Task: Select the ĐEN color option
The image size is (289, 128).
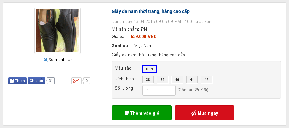Action: [x=149, y=69]
